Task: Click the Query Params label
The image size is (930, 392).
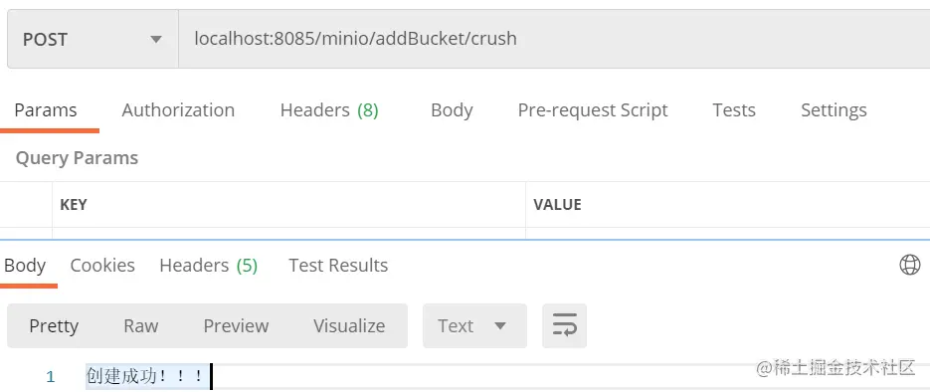Action: pos(77,158)
